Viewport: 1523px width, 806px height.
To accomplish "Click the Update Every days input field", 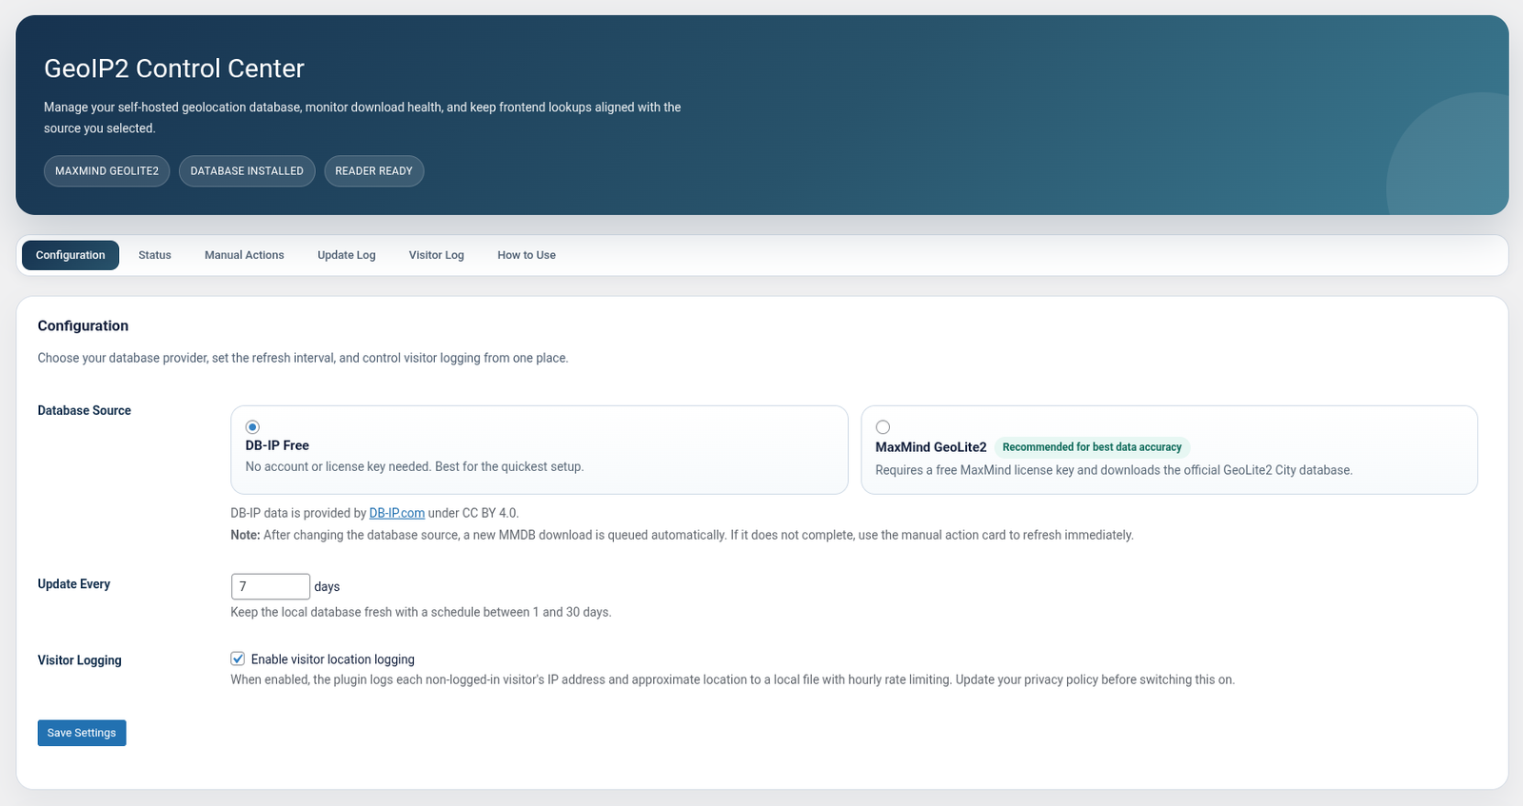I will (270, 586).
